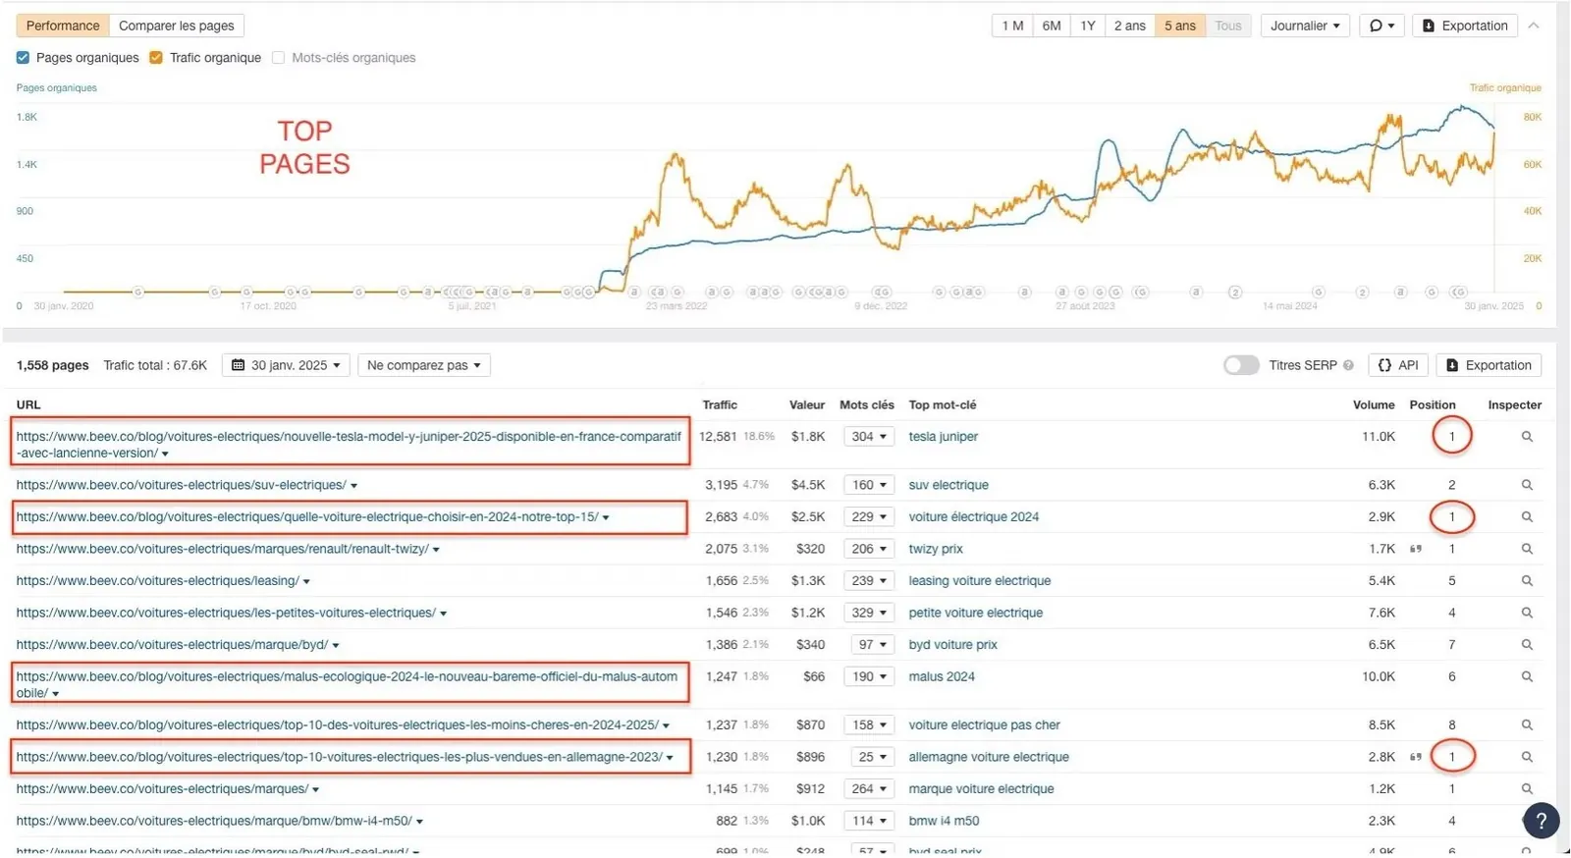1571x858 pixels.
Task: Expand the 329 keywords dropdown
Action: [x=869, y=613]
